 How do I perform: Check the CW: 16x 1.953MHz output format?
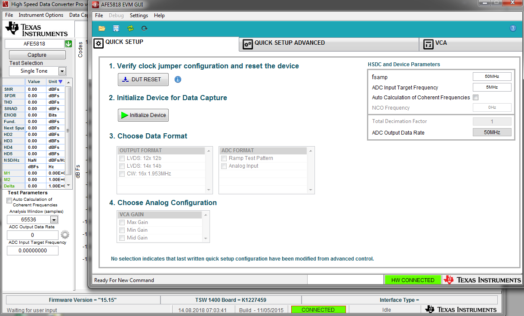tap(122, 174)
